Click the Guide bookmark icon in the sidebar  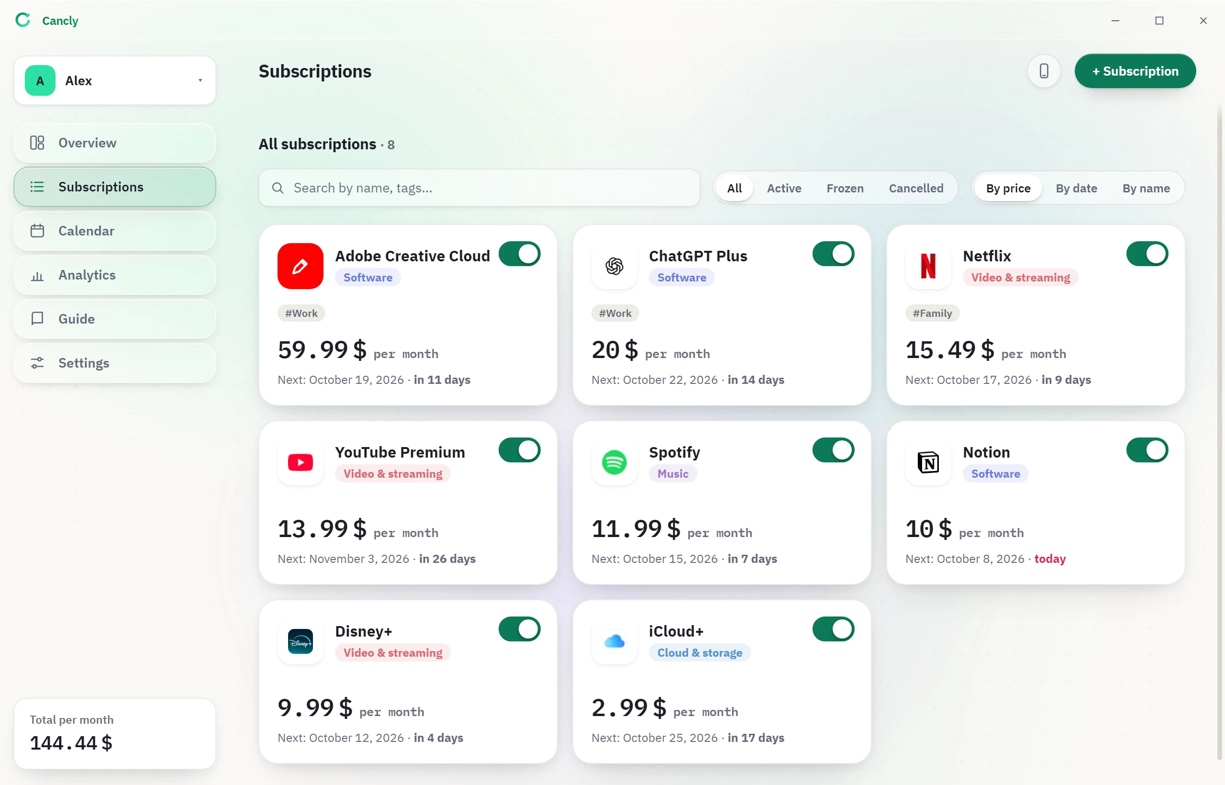tap(37, 319)
